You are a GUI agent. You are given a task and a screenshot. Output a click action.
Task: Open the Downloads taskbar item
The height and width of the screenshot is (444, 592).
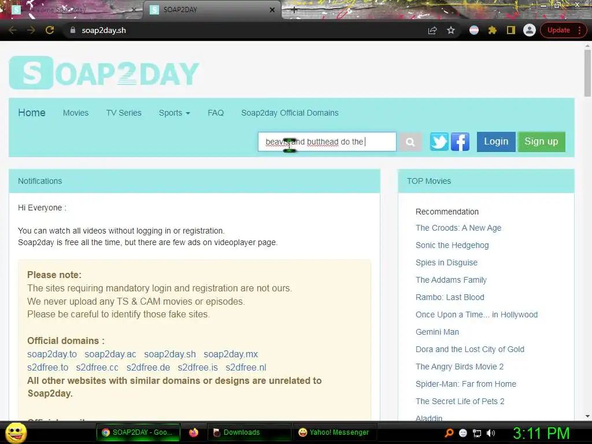click(250, 432)
